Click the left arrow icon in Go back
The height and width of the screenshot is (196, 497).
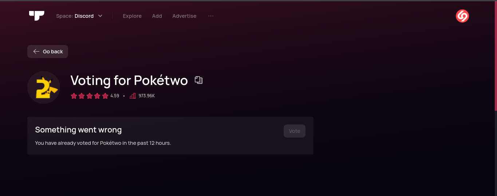(x=36, y=52)
